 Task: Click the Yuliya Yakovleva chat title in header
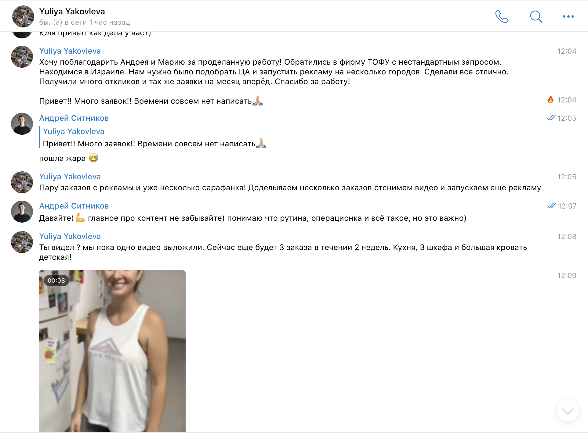[72, 11]
